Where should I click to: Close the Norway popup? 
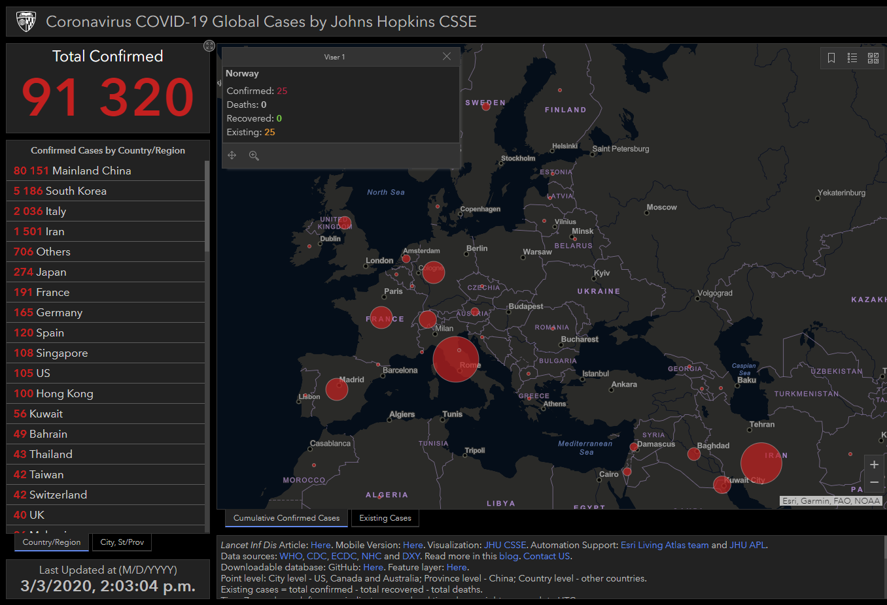[x=447, y=57]
